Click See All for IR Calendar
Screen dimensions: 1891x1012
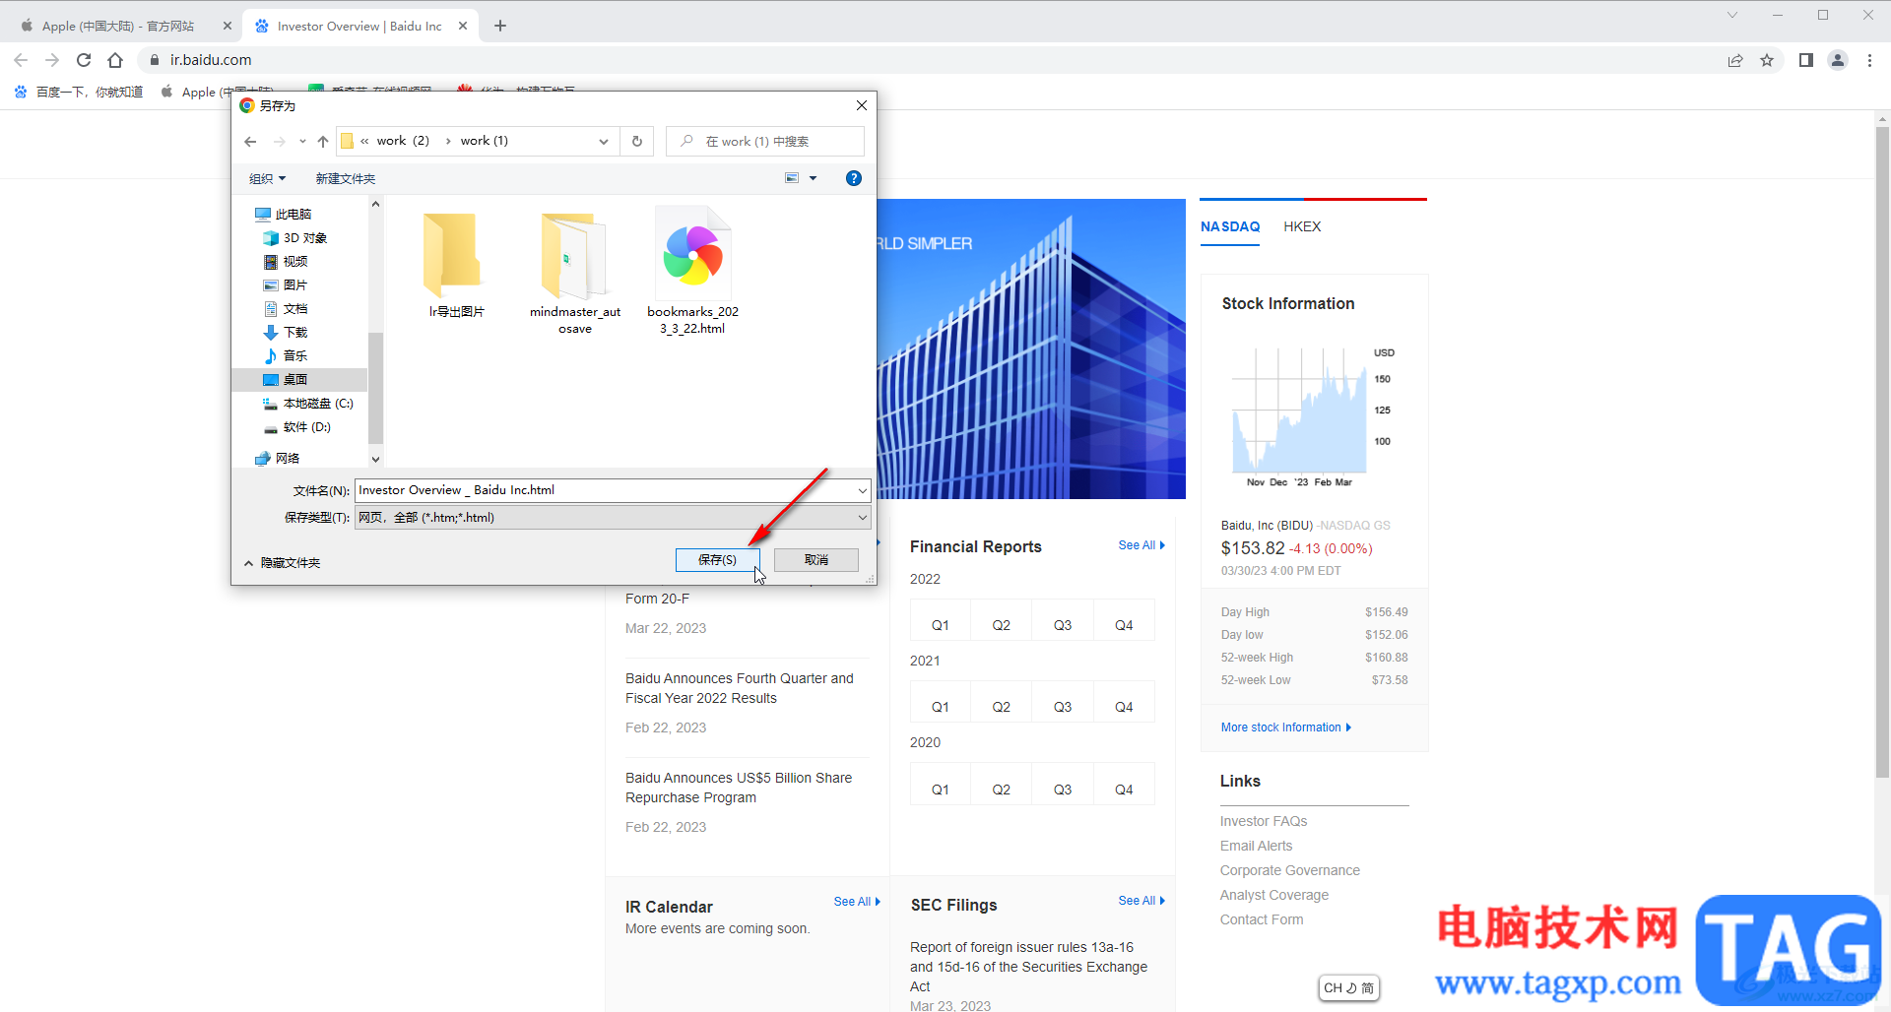click(857, 902)
